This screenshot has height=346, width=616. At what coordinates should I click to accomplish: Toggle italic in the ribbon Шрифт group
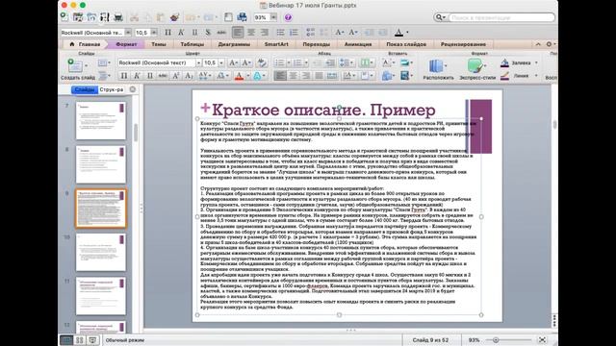coord(137,76)
